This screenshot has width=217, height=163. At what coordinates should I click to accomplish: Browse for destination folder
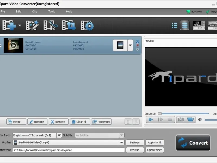135,150
